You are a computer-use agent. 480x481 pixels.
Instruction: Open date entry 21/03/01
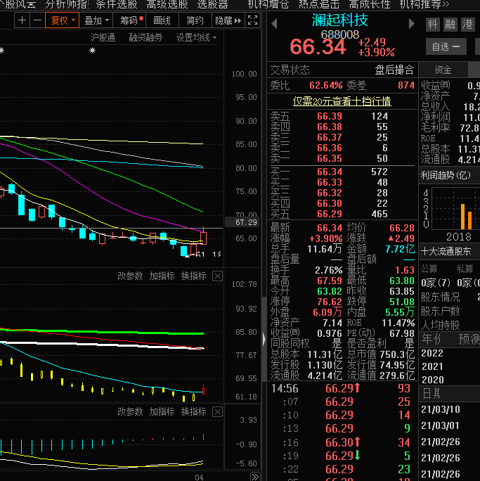tap(441, 425)
